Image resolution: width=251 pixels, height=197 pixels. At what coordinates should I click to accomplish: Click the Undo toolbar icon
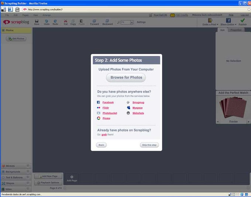[x=47, y=21]
